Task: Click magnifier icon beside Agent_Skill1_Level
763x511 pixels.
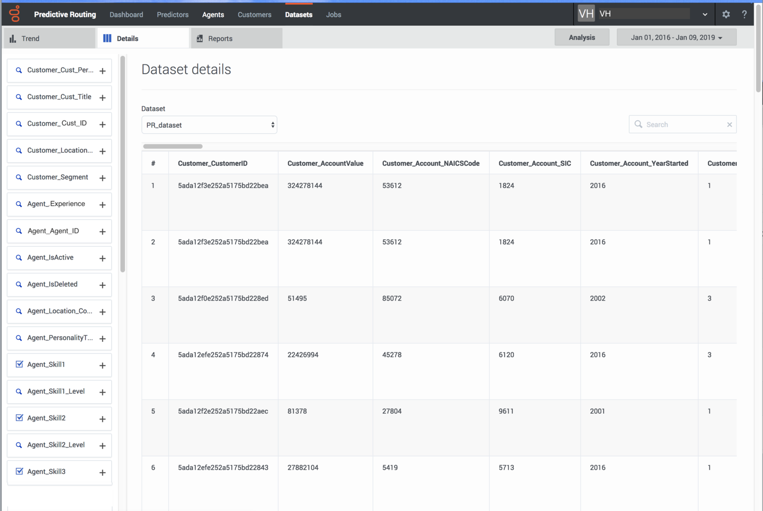Action: pos(19,391)
